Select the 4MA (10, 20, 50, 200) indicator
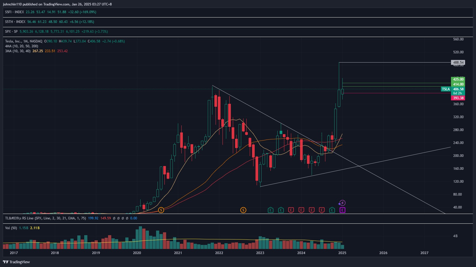476x267 pixels. pyautogui.click(x=22, y=46)
